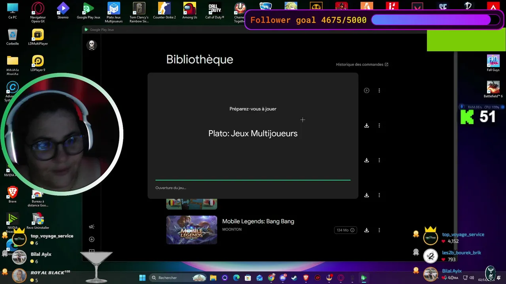Open the Historique des commandes link
This screenshot has width=506, height=284.
362,64
